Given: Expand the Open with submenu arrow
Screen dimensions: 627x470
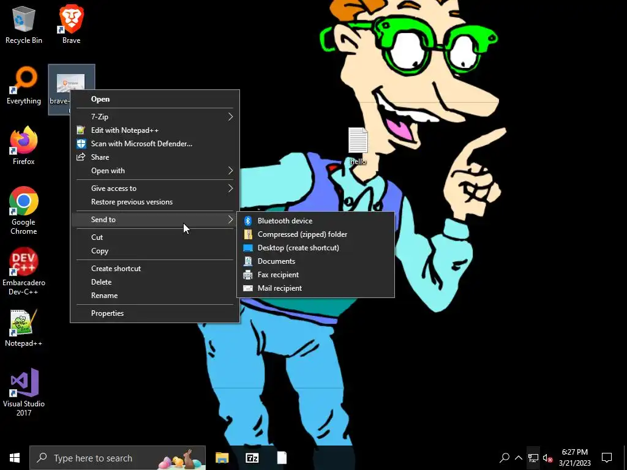Looking at the screenshot, I should click(x=230, y=171).
